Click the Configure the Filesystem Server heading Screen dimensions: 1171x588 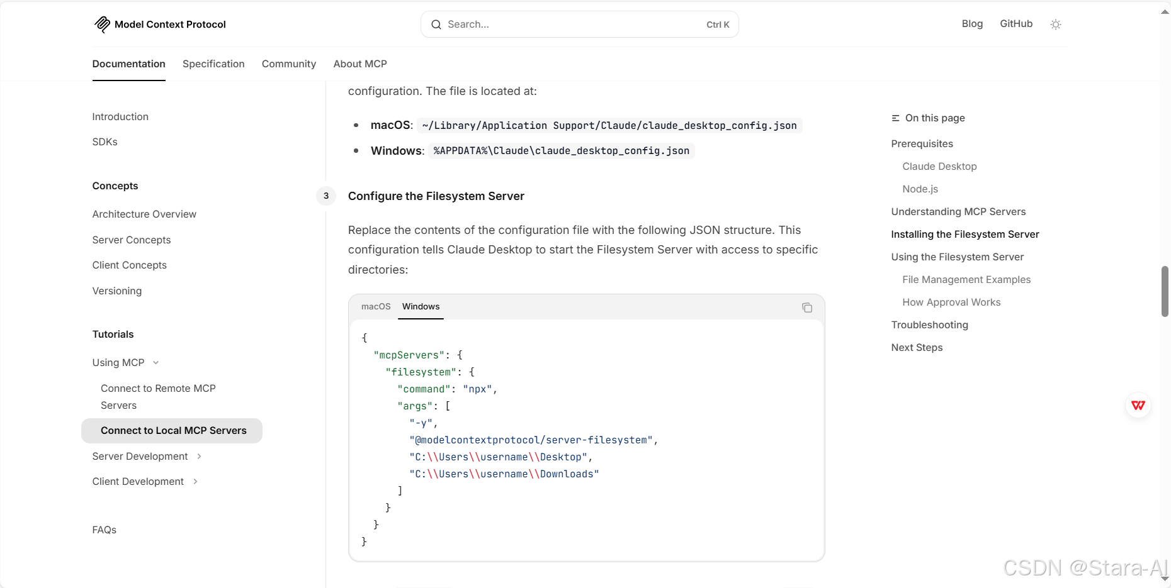436,196
